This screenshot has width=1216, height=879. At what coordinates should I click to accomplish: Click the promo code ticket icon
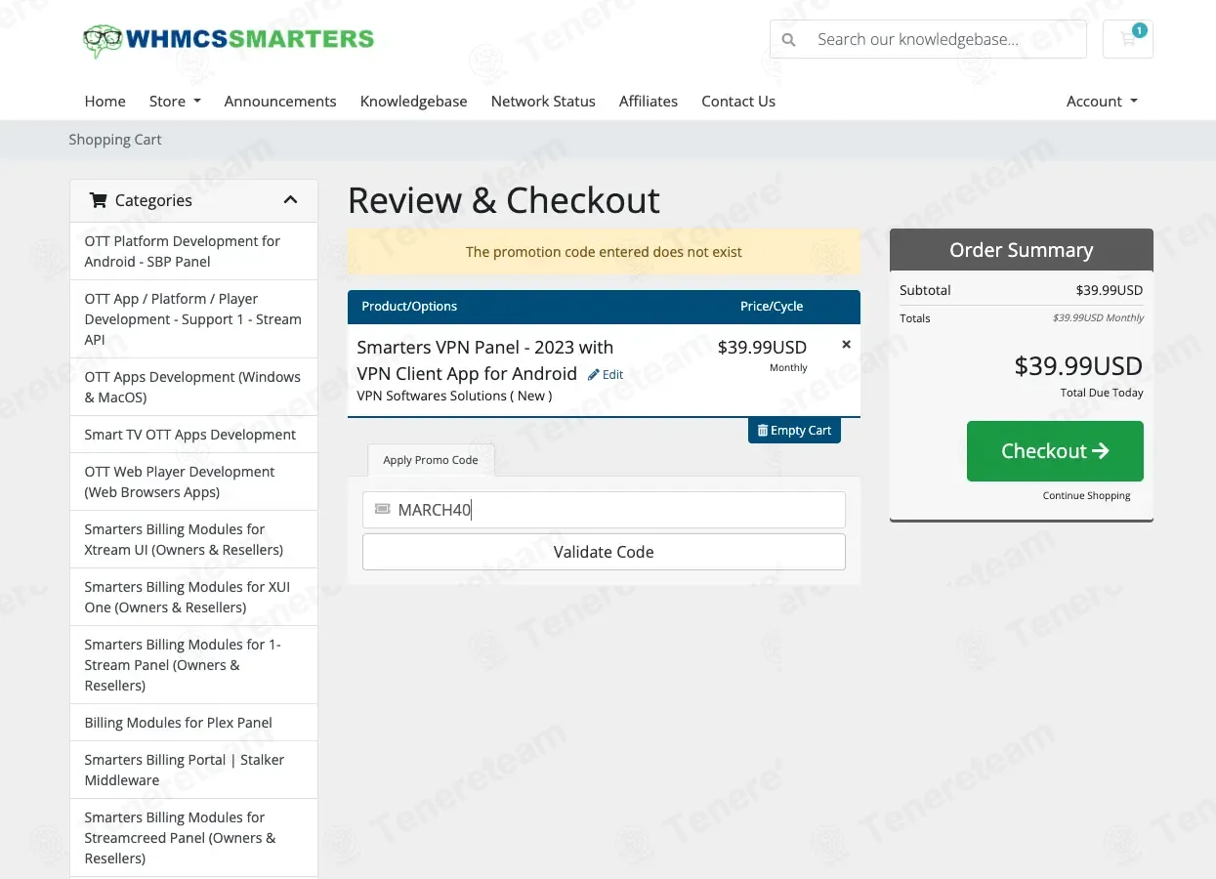point(382,510)
